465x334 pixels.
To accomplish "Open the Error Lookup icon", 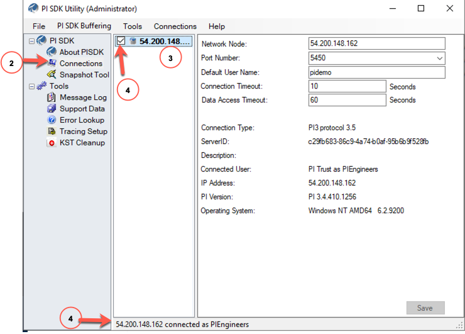I will coord(53,120).
